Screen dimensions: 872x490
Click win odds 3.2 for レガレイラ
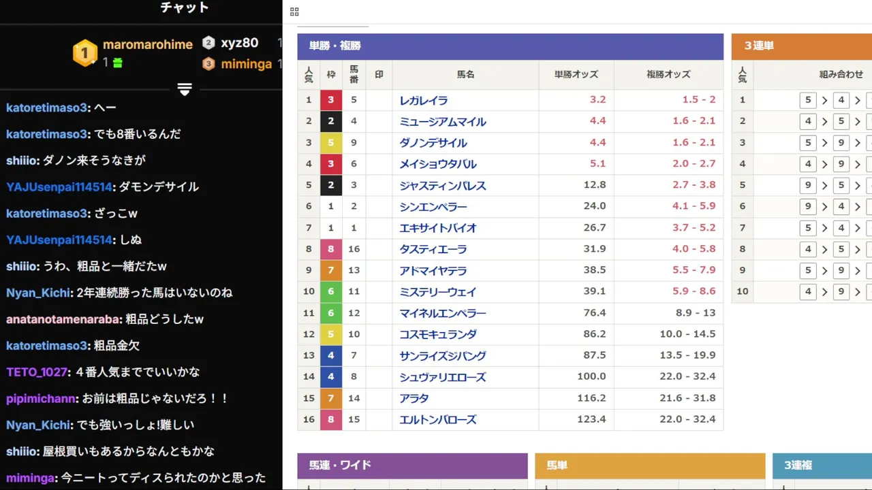(597, 100)
